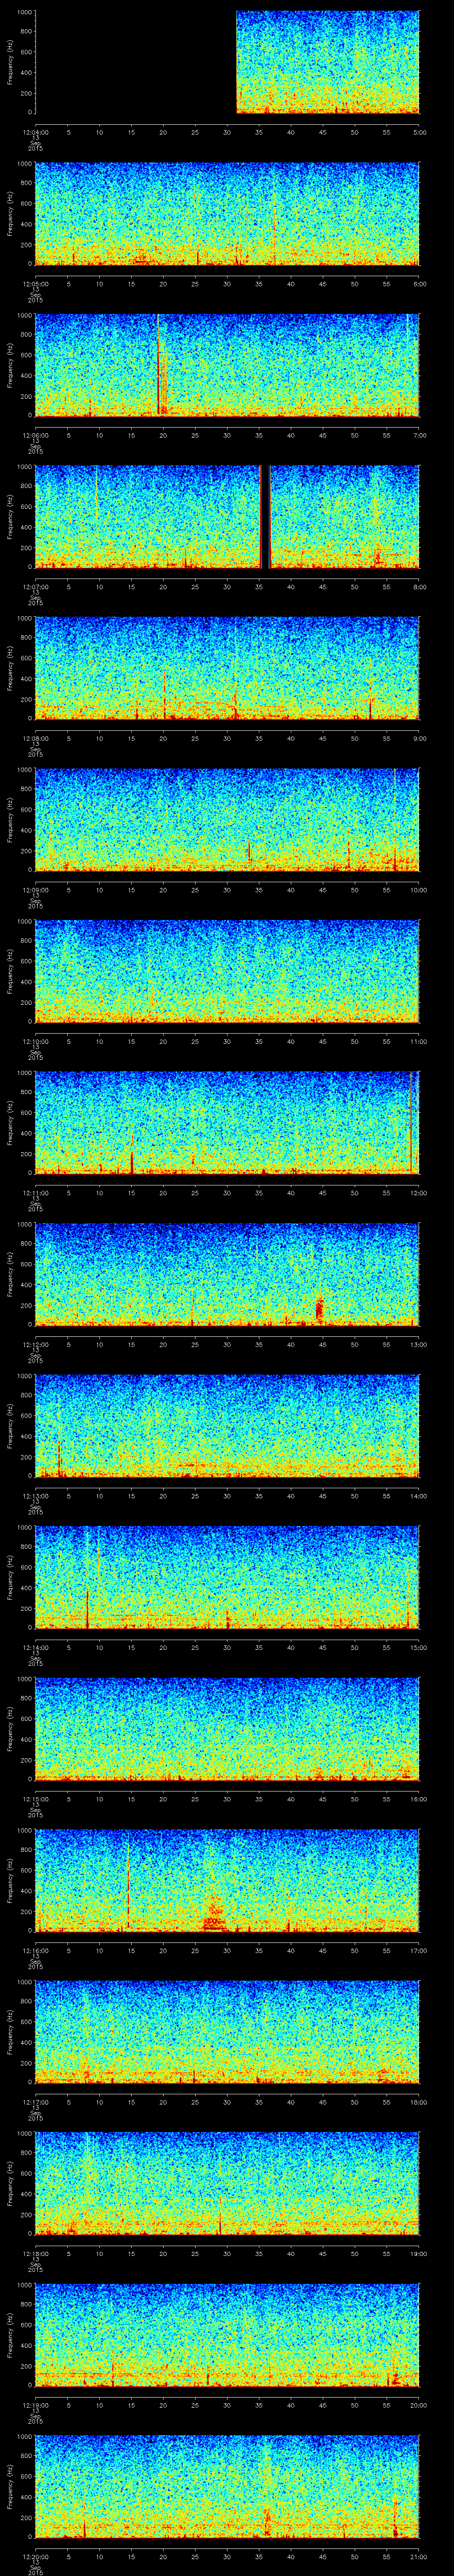This screenshot has width=454, height=2576.
Task: Click the 35 second tick under the 12:07:00 plot
Action: (x=258, y=586)
